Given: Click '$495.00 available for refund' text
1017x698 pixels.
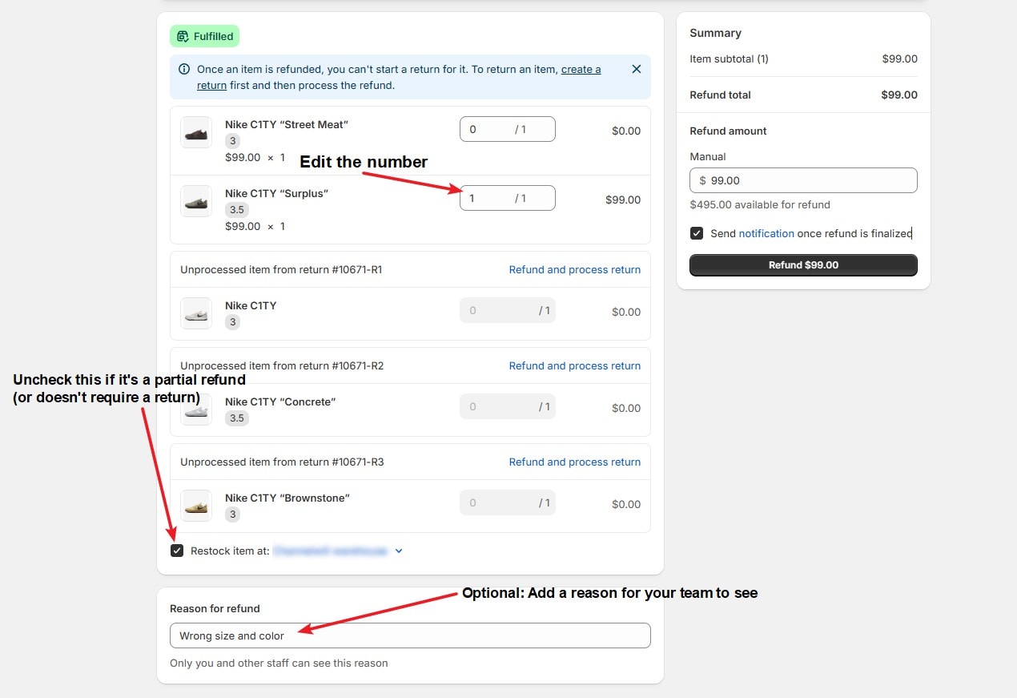Looking at the screenshot, I should [760, 204].
